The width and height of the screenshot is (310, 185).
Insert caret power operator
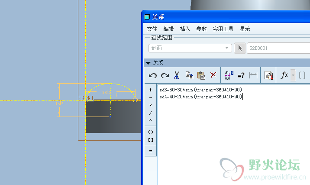coord(150,120)
